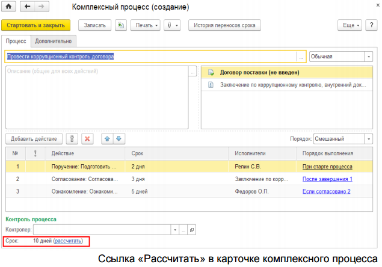Screen dimensions: 382x267
Task: Open the description ellipsis button
Action: coord(193,71)
